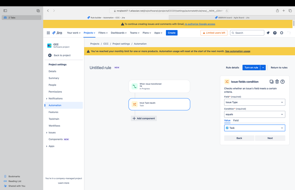Open the Condition dropdown showing equals
Viewport: 295px width, 190px height.
tap(255, 114)
